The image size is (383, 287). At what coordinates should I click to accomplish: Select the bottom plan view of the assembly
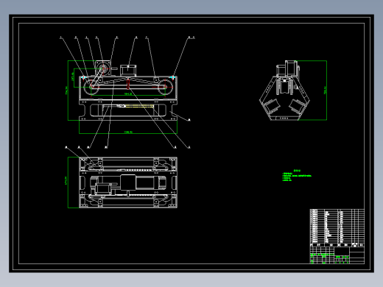(128, 183)
